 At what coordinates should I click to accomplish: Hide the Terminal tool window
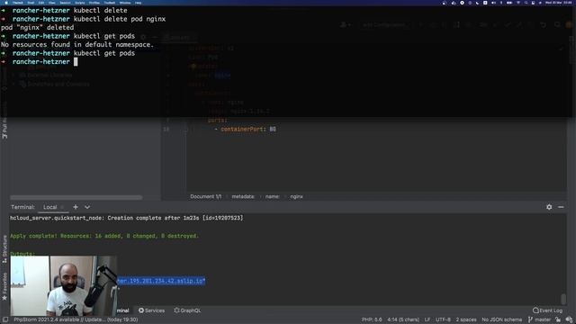pyautogui.click(x=561, y=207)
